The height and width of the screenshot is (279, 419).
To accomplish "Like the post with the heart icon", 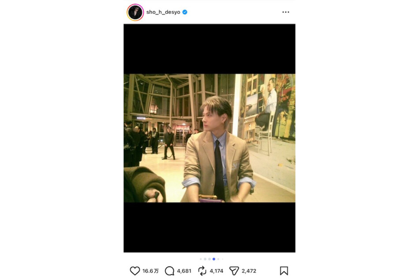I will click(135, 271).
